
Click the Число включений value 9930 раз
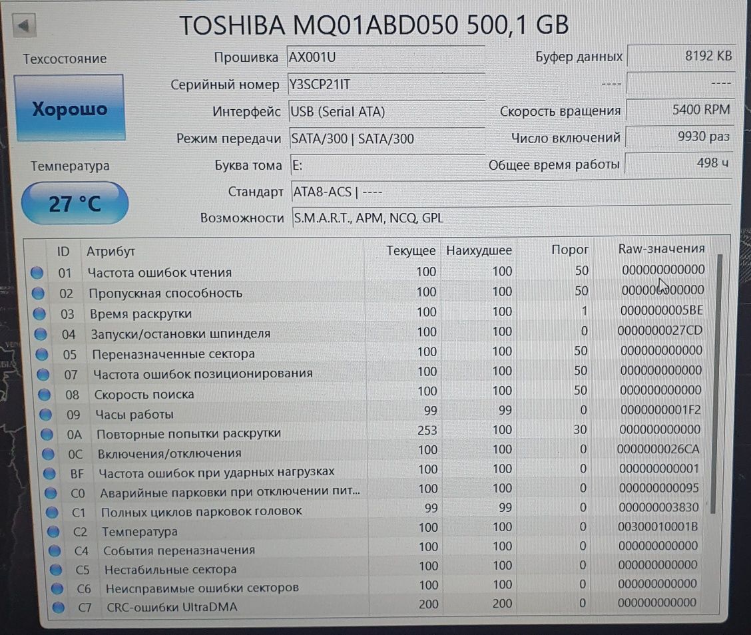[679, 136]
